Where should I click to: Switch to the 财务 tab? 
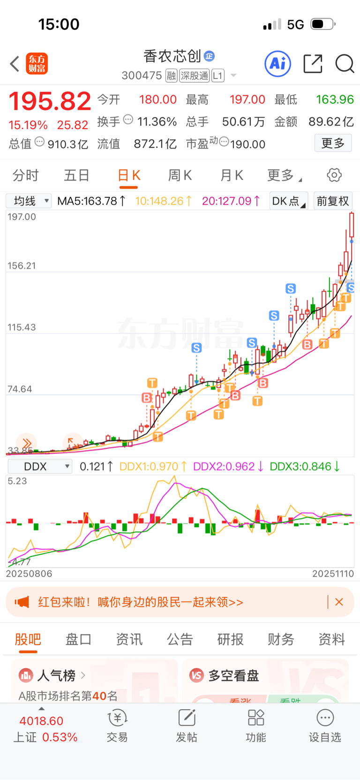281,639
